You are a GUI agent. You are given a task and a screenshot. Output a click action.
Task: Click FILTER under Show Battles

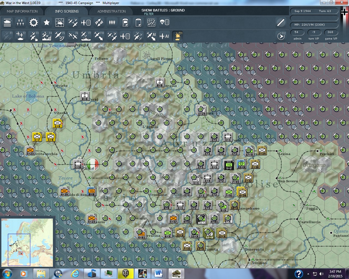pos(149,14)
